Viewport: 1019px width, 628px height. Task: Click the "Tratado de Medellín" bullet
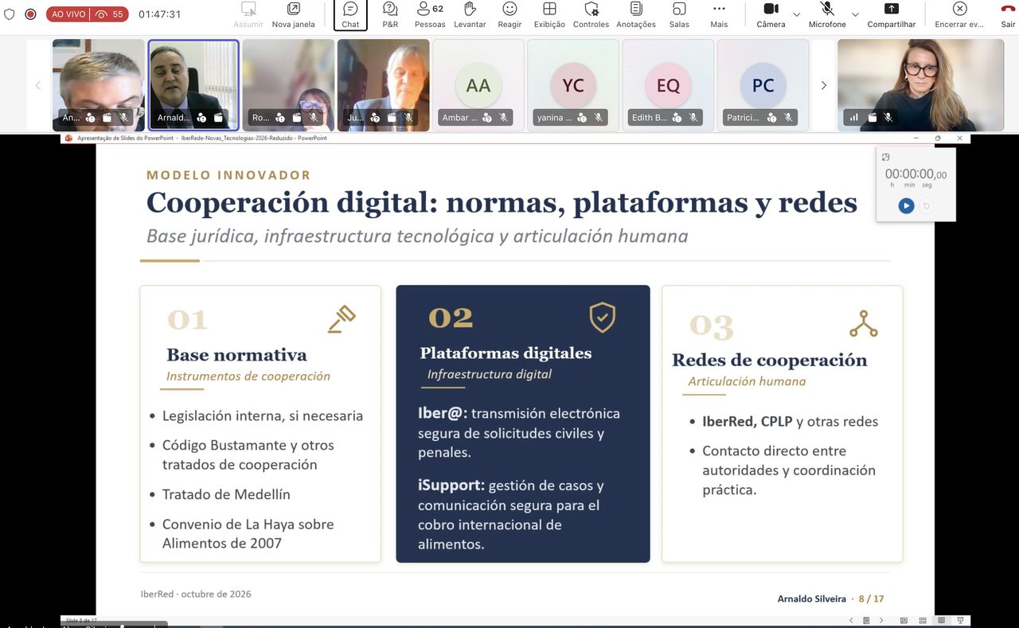pos(226,494)
